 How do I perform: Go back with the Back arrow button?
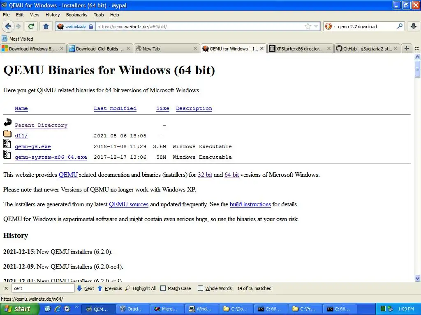pos(8,26)
